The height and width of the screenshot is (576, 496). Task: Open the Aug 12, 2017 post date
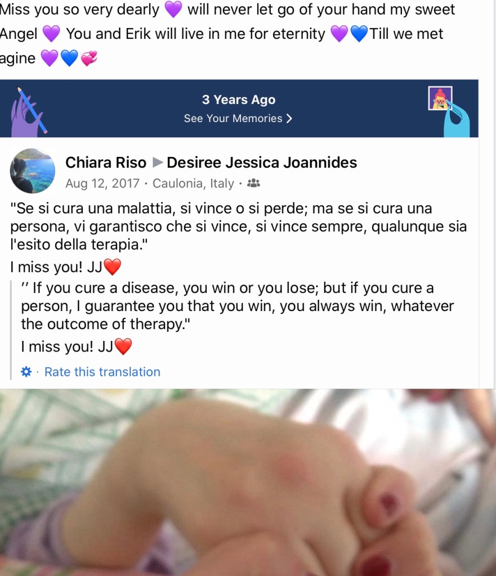pos(102,183)
